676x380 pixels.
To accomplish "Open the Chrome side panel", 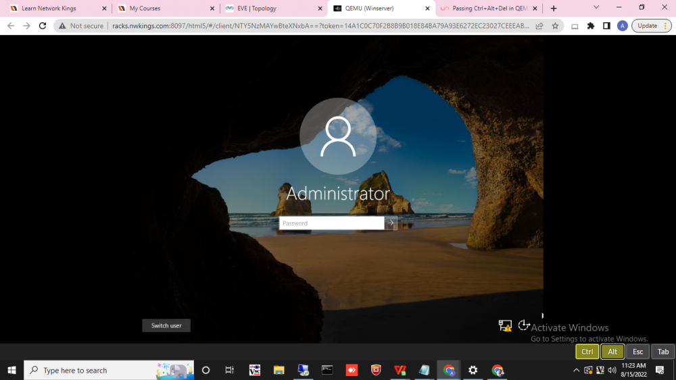I will (x=606, y=26).
